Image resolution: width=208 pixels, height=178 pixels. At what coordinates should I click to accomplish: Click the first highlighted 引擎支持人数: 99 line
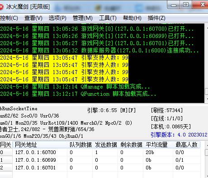[x=64, y=58]
